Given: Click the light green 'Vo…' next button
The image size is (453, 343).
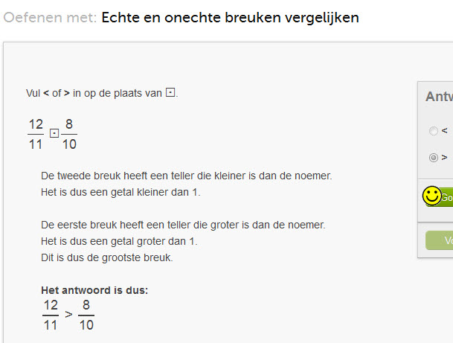Looking at the screenshot, I should tap(440, 240).
